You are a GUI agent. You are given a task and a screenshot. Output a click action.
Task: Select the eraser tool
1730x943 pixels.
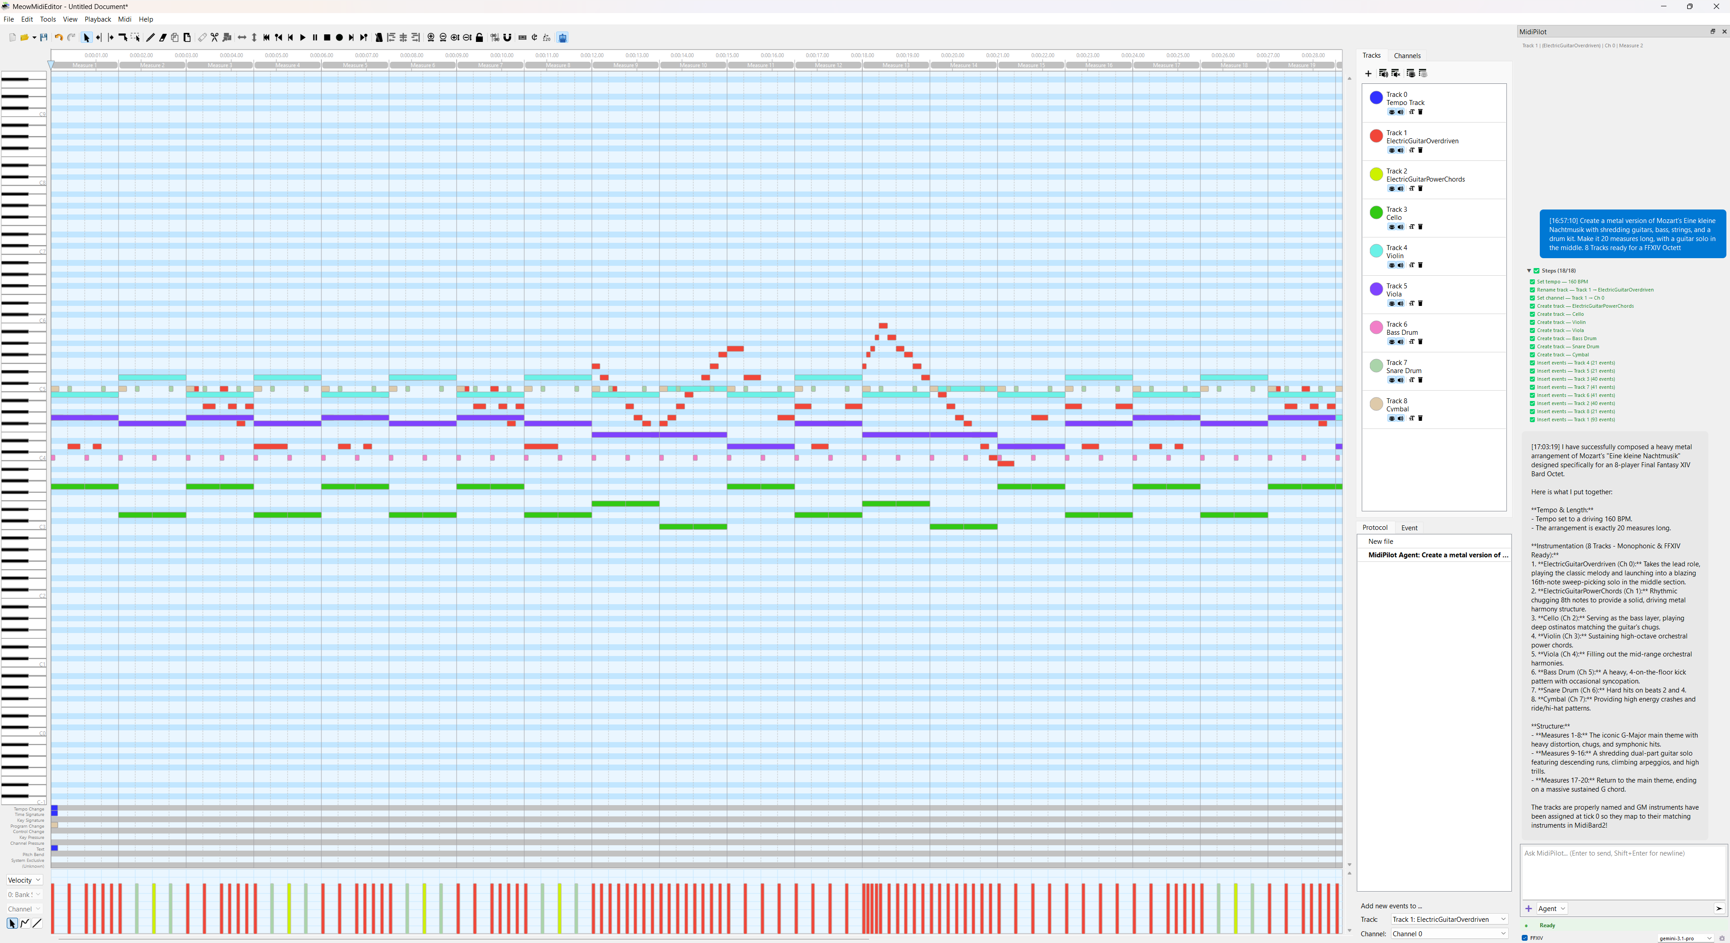(x=163, y=37)
